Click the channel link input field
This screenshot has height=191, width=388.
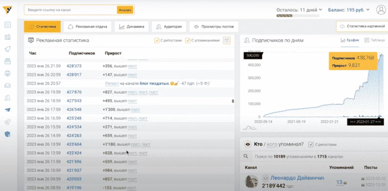coord(71,10)
